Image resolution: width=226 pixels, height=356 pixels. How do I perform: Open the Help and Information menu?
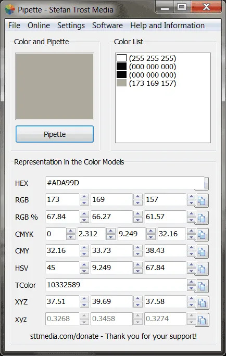[x=167, y=26]
